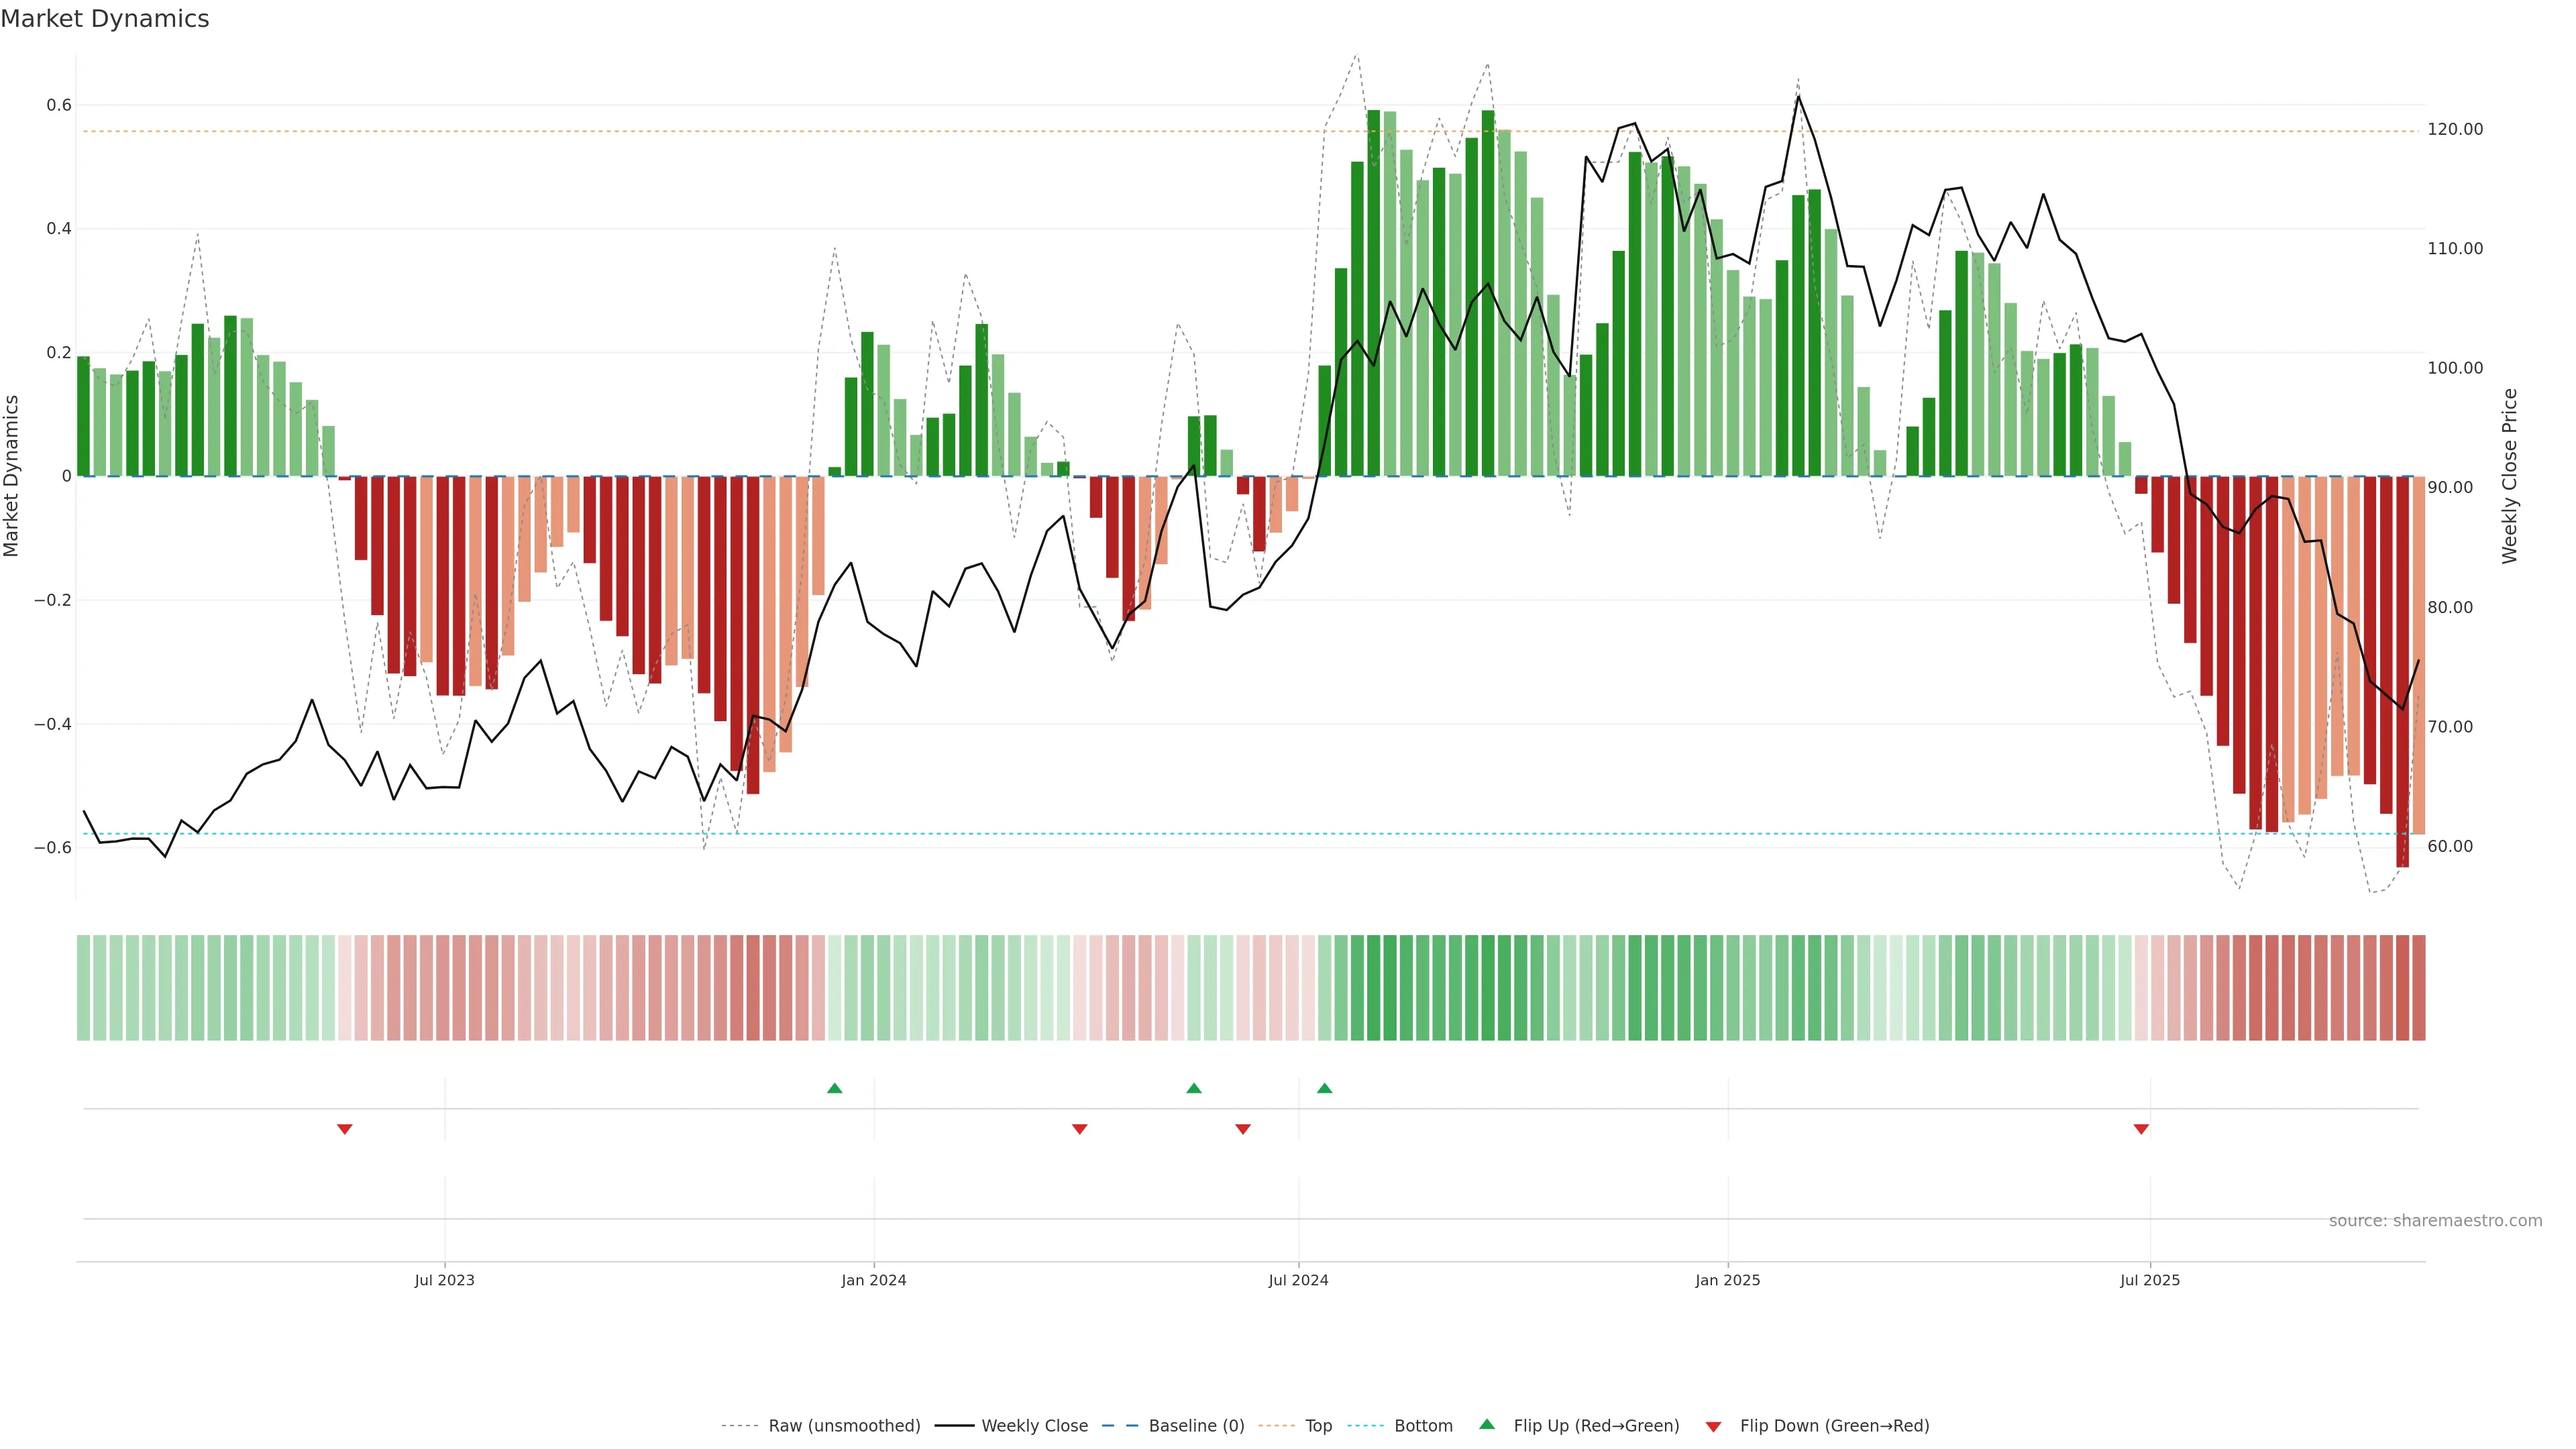Click the red Flip Down triangle before Jul 2023

(x=344, y=1129)
